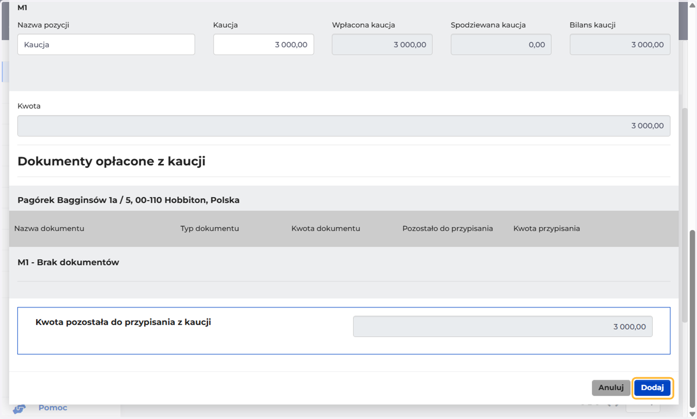Click the Dokumenty opłacone z kaucji heading
The width and height of the screenshot is (697, 419).
(x=112, y=161)
